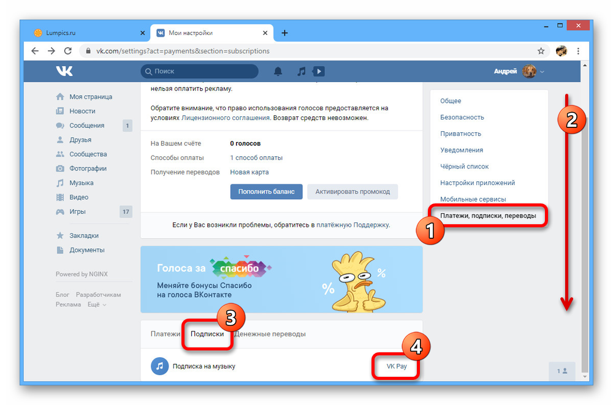Click the Разработчикам footer link

[x=98, y=295]
